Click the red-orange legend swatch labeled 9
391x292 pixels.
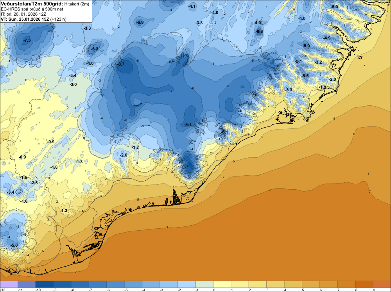382,284
